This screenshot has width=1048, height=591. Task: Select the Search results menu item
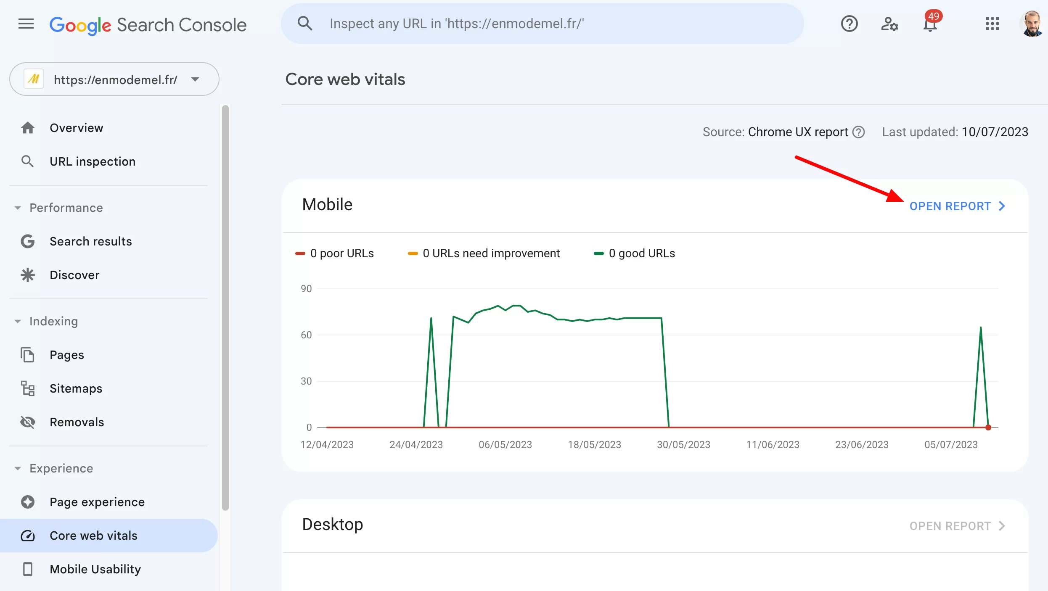pyautogui.click(x=91, y=241)
